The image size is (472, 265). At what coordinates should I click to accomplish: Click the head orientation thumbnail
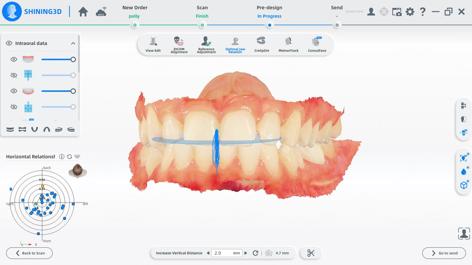(78, 171)
